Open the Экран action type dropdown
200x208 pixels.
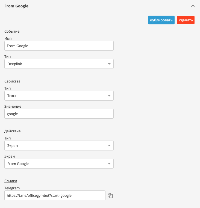59,146
